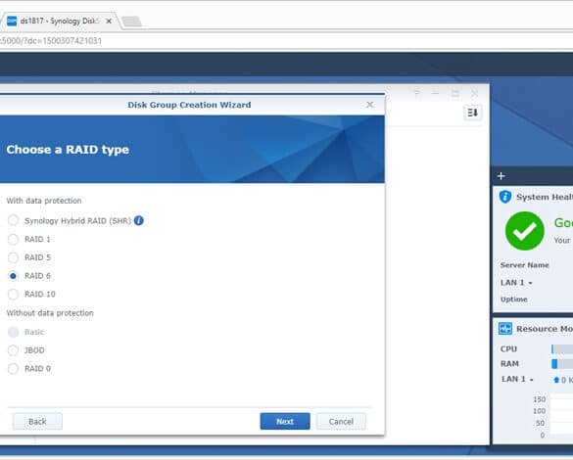This screenshot has height=460, width=573.
Task: Click the Synology tab favicon
Action: click(x=12, y=22)
